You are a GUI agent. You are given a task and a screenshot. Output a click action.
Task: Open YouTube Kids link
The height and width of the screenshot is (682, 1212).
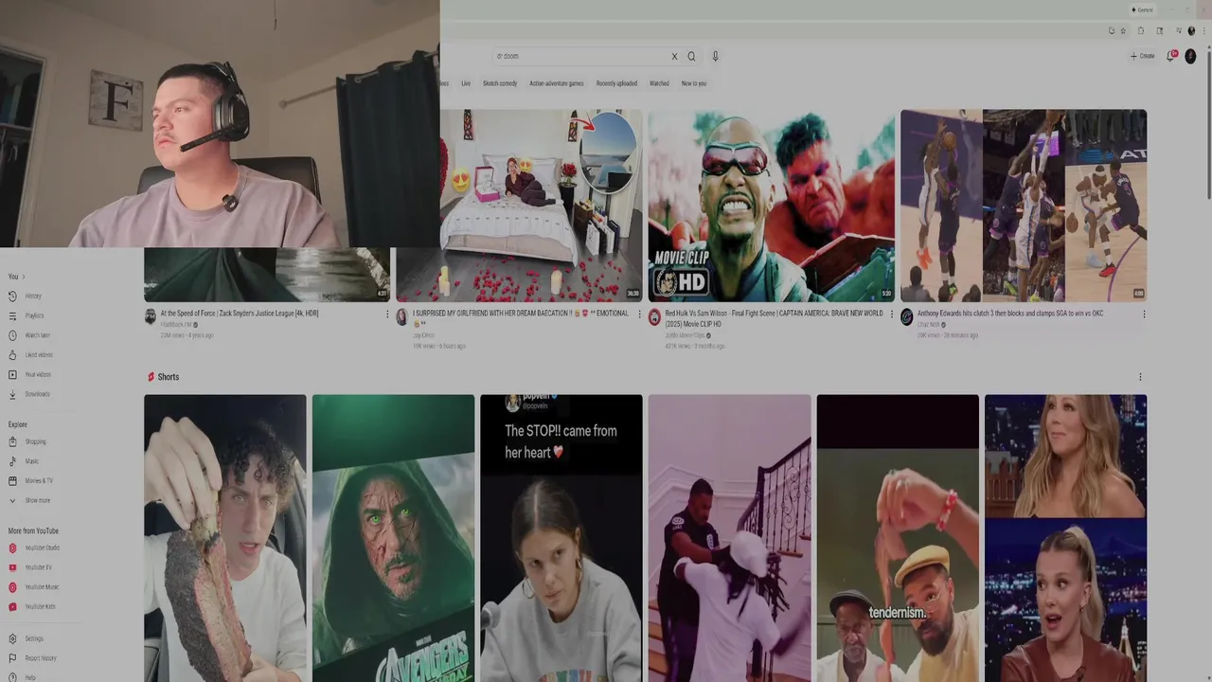33,606
